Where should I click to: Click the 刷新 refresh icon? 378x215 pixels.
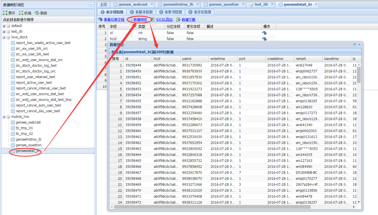click(x=37, y=13)
